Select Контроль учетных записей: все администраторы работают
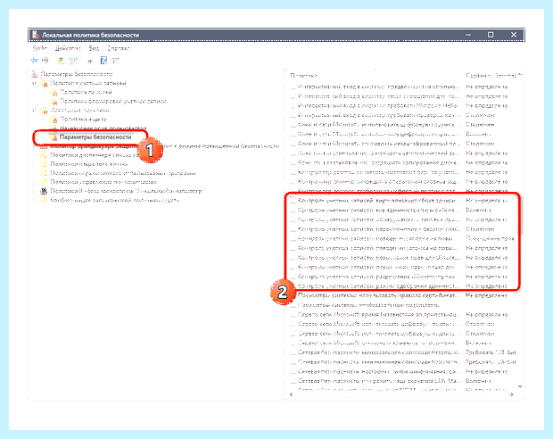553x439 pixels. click(404, 210)
